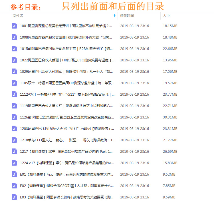The image size is (214, 207).
Task: Select the audio icon of 1015前阿里巴巴集团执行副总裁卫哲
Action: point(14,49)
